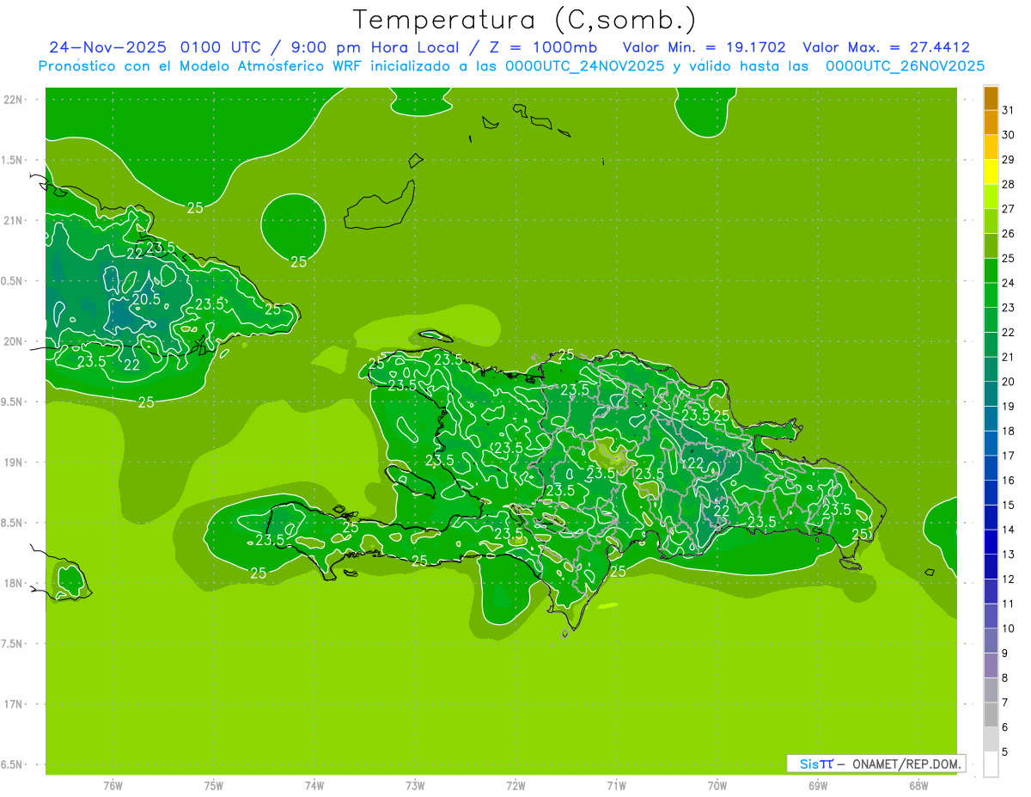Click the Valor Max. = 27.4412 text

886,47
